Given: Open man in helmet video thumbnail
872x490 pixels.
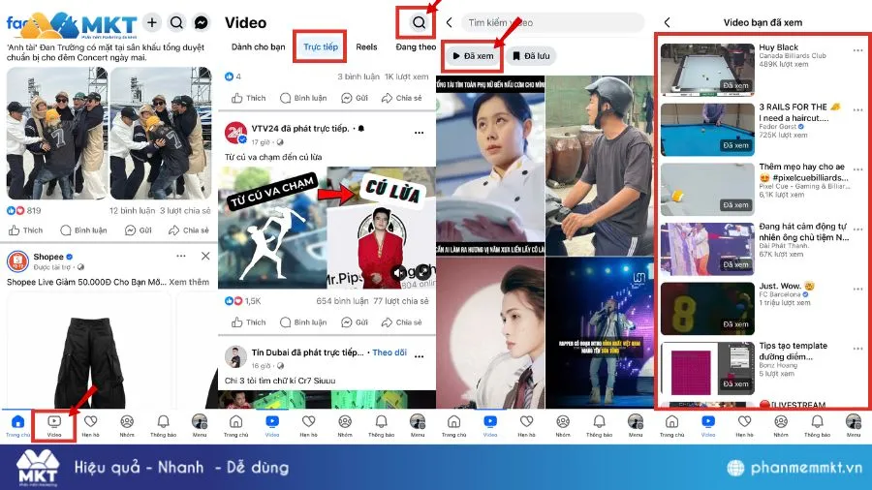Looking at the screenshot, I should [x=600, y=166].
